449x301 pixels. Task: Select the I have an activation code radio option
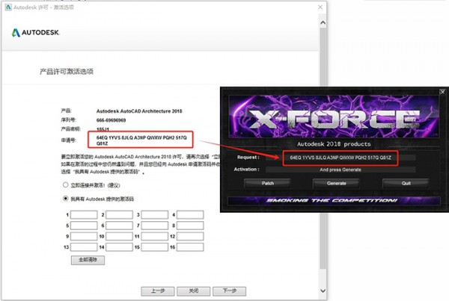click(66, 199)
